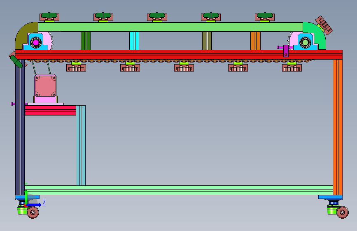Select the crimson motor shelf beam
Viewport: 357px width, 231px height.
pos(50,110)
